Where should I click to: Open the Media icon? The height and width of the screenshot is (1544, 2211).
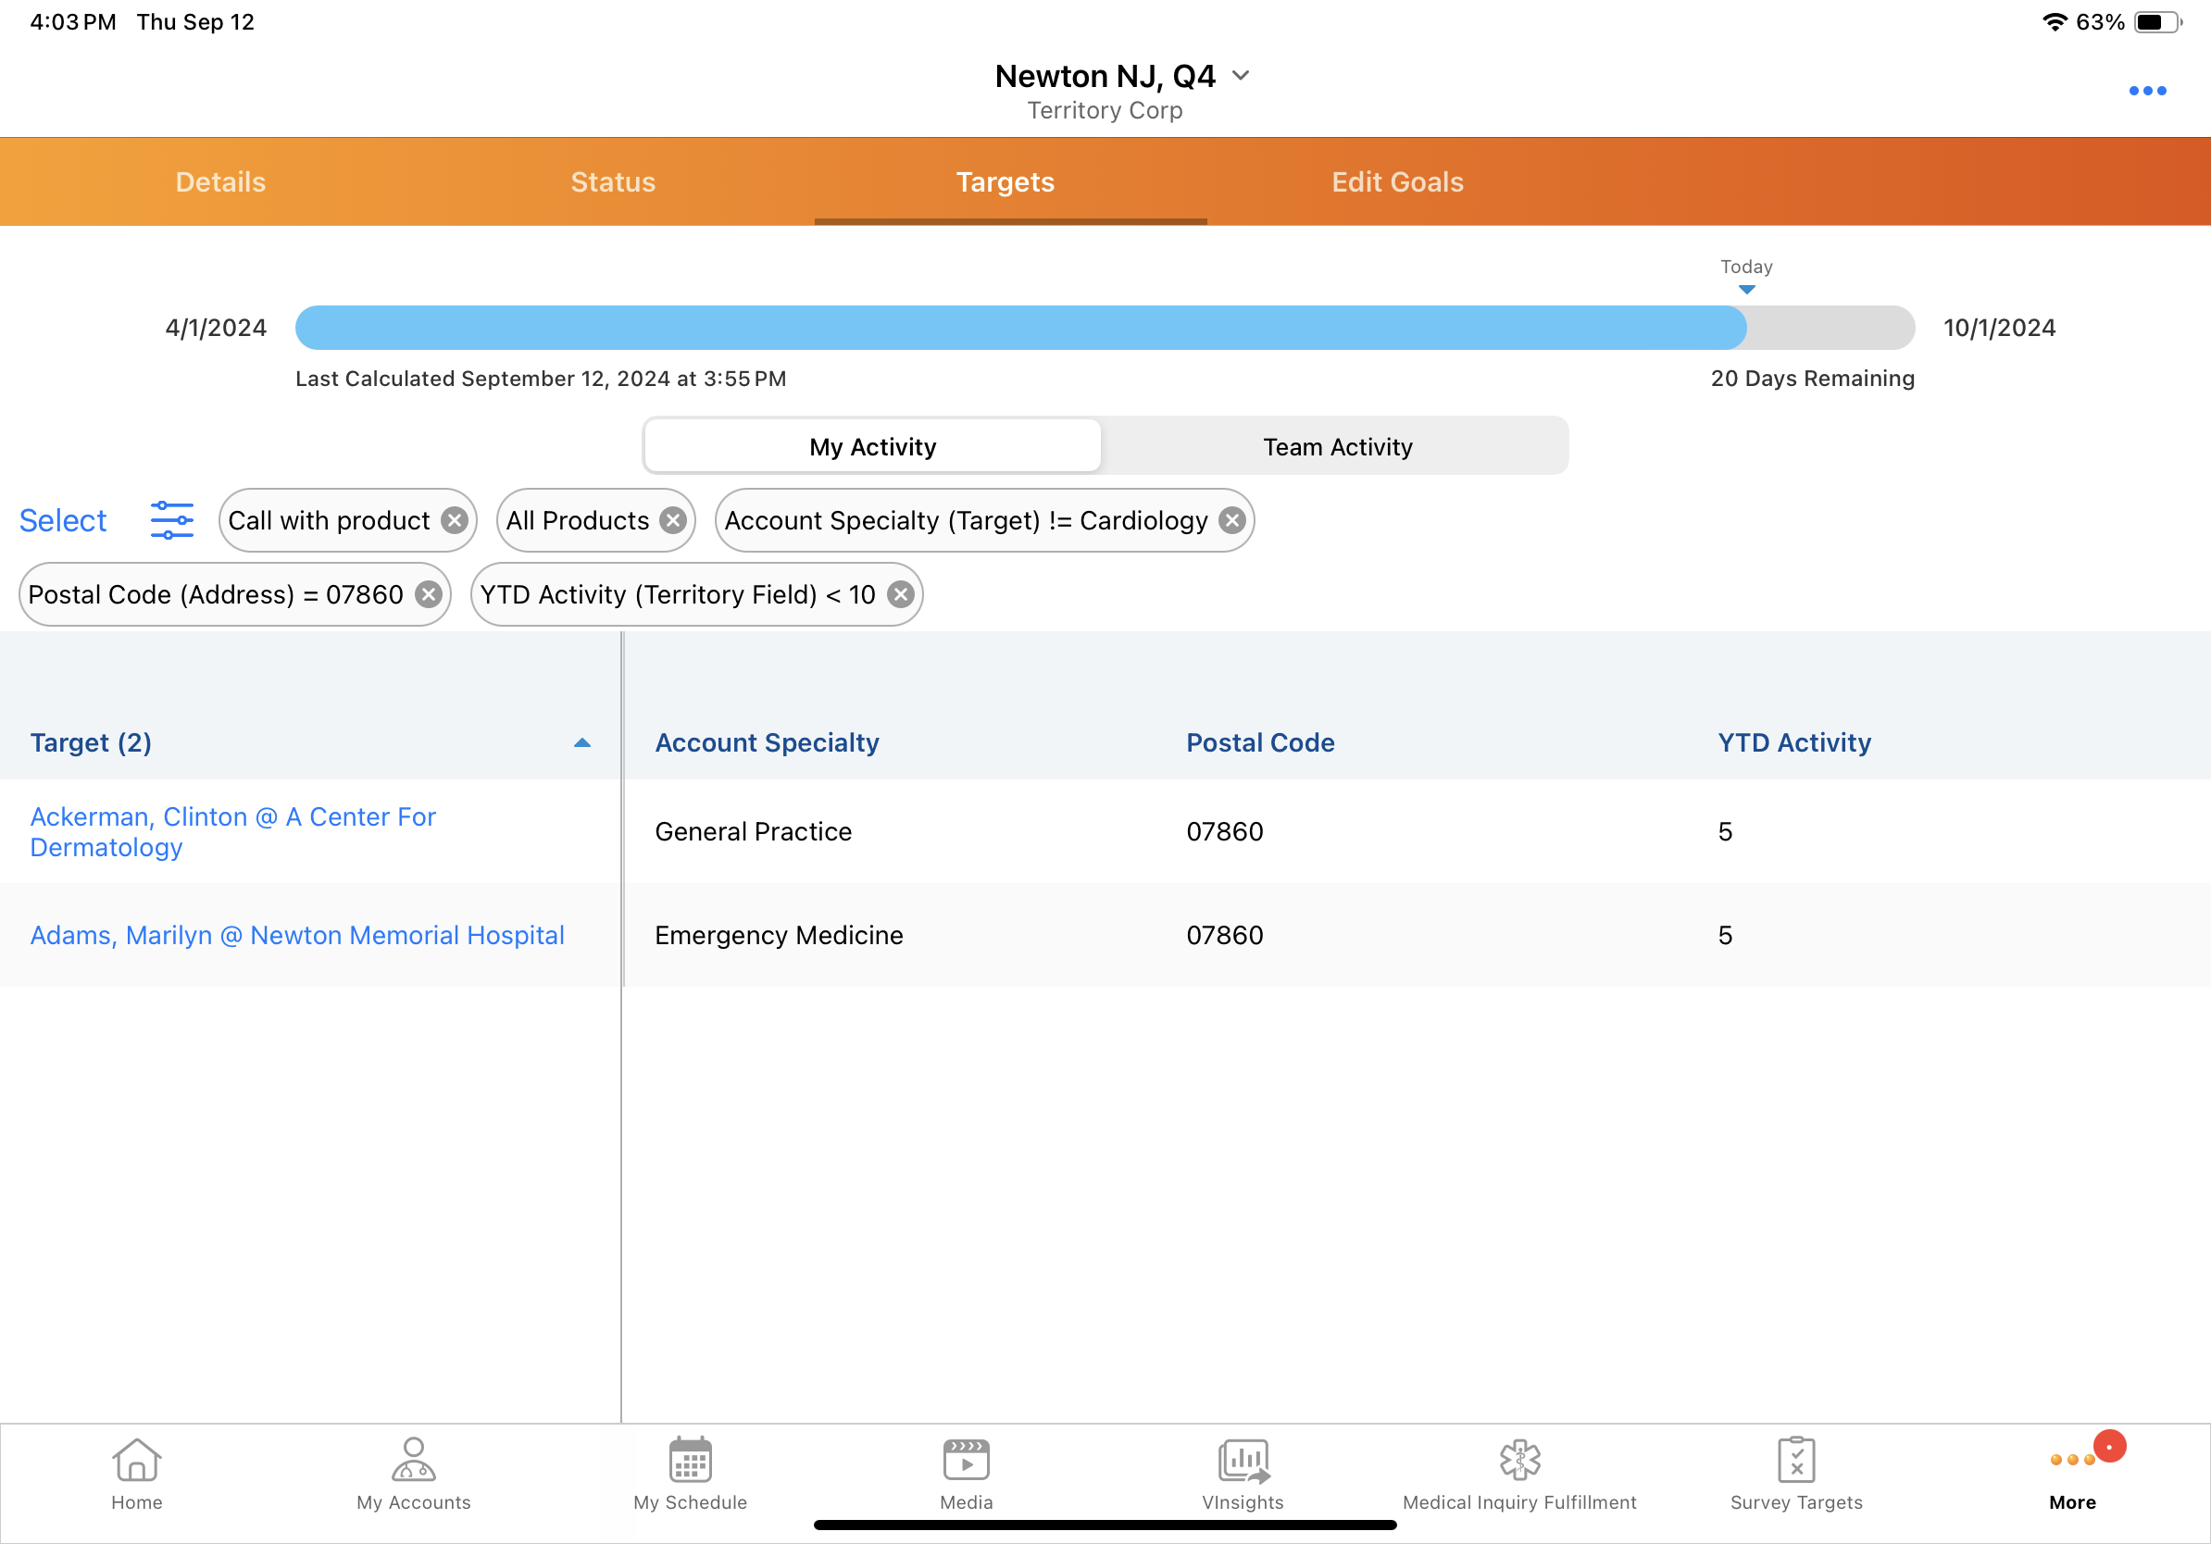966,1461
